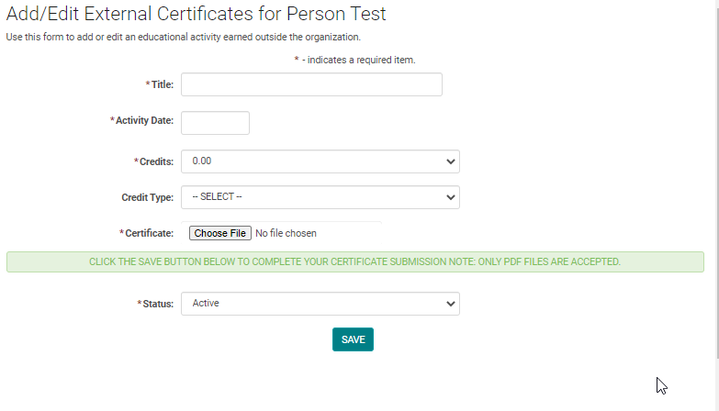Focus the Activity Date input box
This screenshot has width=719, height=411.
click(215, 123)
